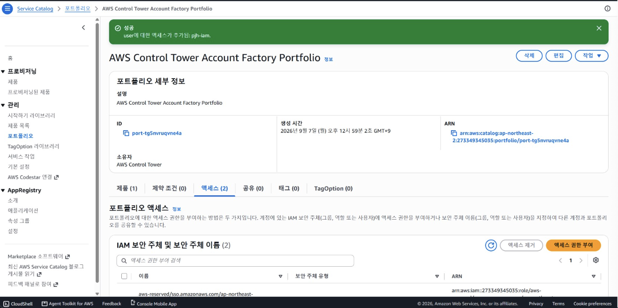Open 서비스 작업 in sidebar
Screen dimensions: 618x308
click(x=21, y=157)
